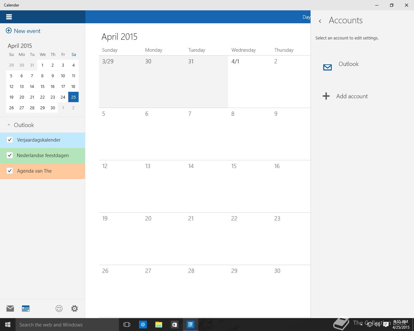
Task: Open the network tray icon
Action: coord(369,325)
